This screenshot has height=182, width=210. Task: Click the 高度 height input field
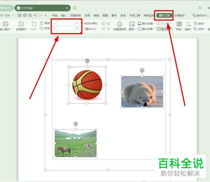66,23
